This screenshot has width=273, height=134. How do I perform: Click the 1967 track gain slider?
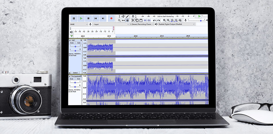[75, 46]
